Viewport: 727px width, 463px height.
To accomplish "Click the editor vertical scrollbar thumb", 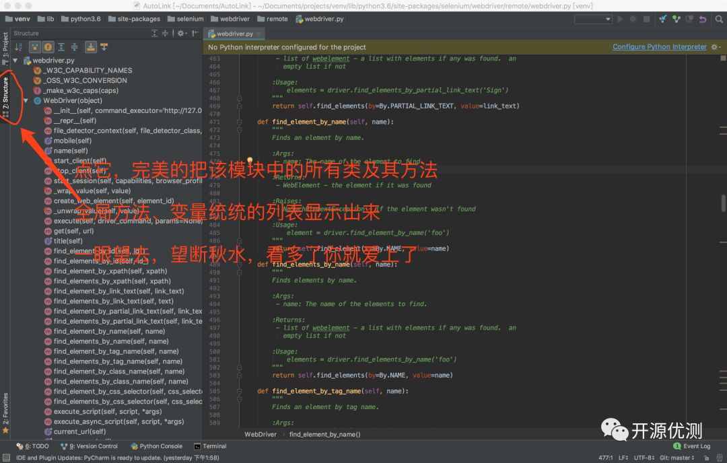I will tap(723, 203).
